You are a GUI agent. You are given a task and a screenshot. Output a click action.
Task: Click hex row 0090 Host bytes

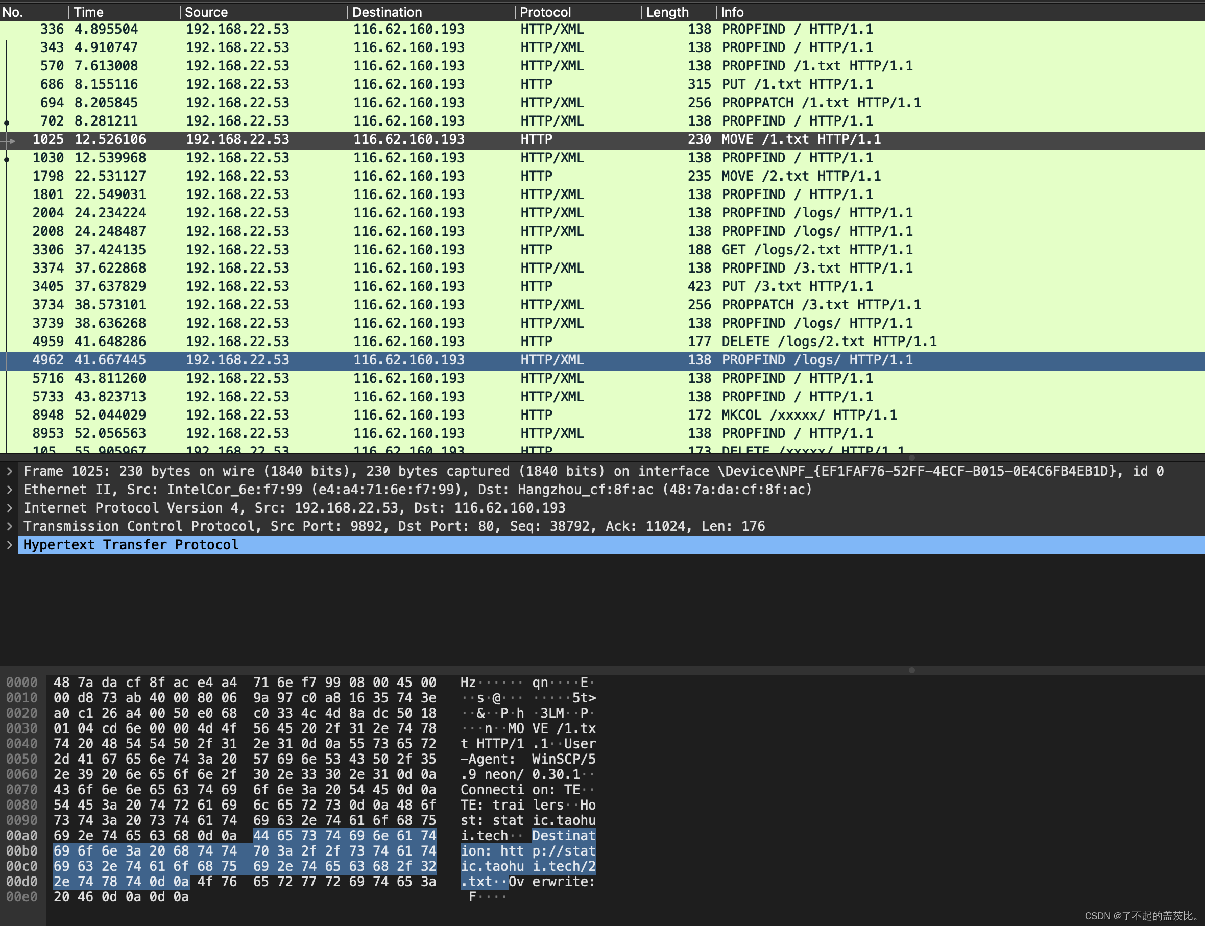[245, 820]
